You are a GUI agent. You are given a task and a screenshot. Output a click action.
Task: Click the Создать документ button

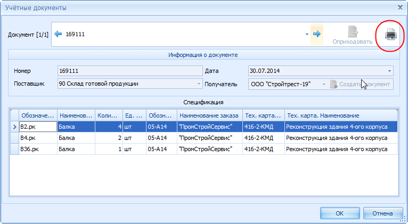pyautogui.click(x=361, y=84)
